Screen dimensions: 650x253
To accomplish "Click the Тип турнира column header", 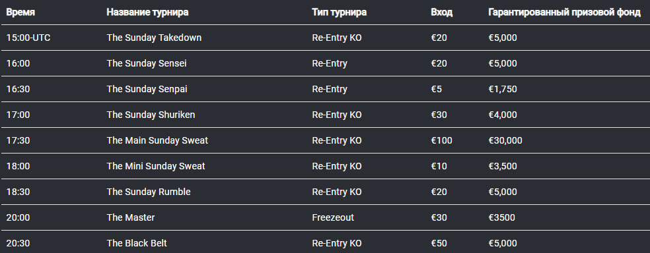I will pyautogui.click(x=339, y=12).
